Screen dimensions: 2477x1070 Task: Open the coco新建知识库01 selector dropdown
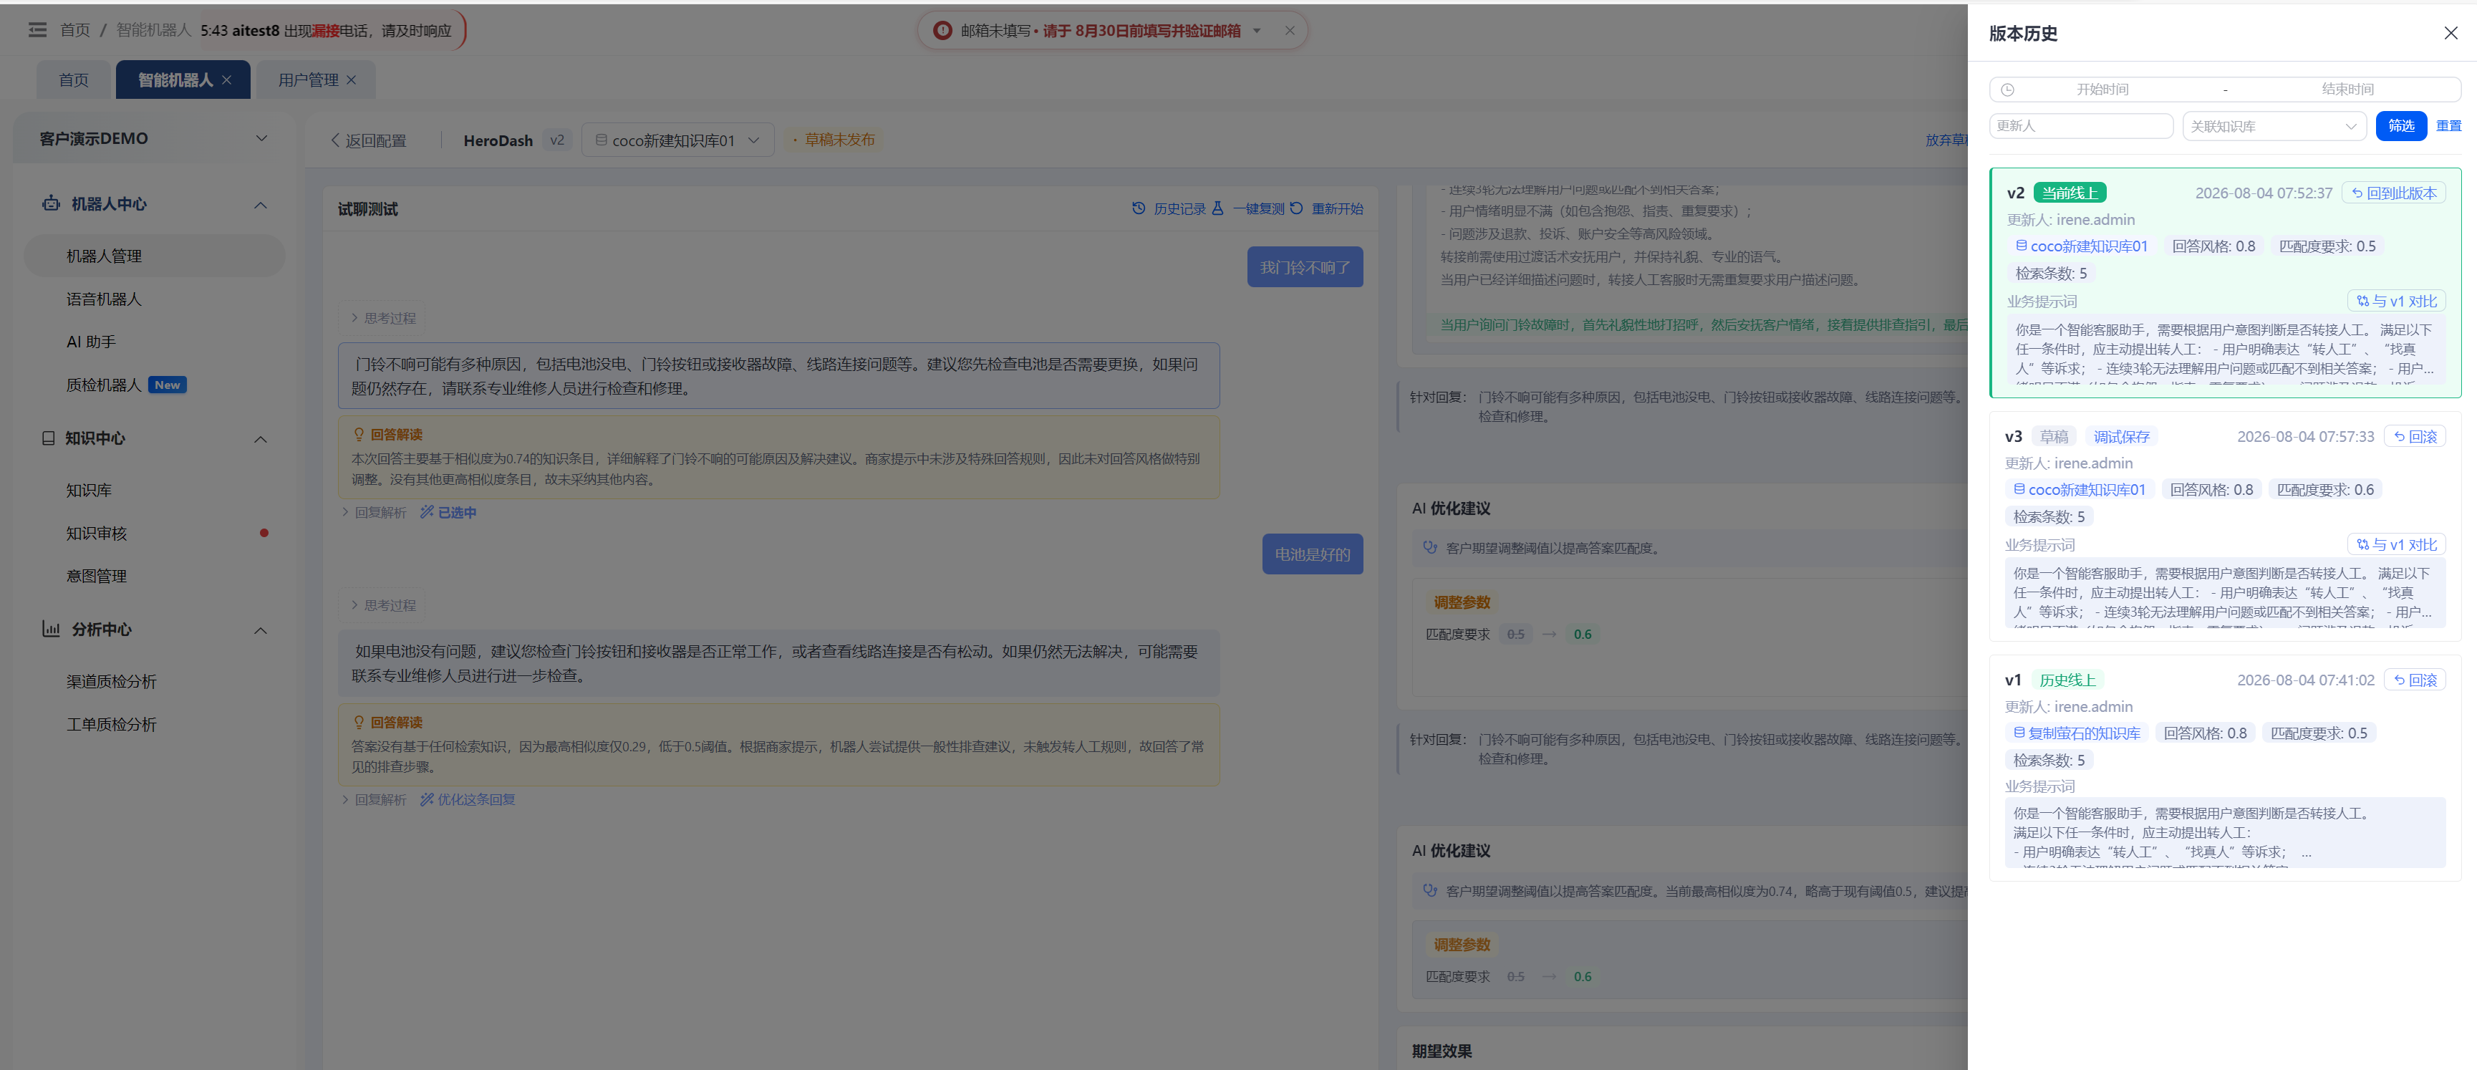(x=677, y=140)
